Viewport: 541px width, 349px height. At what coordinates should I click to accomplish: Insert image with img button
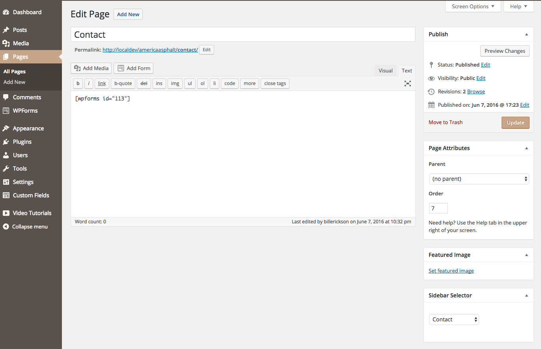pyautogui.click(x=175, y=84)
